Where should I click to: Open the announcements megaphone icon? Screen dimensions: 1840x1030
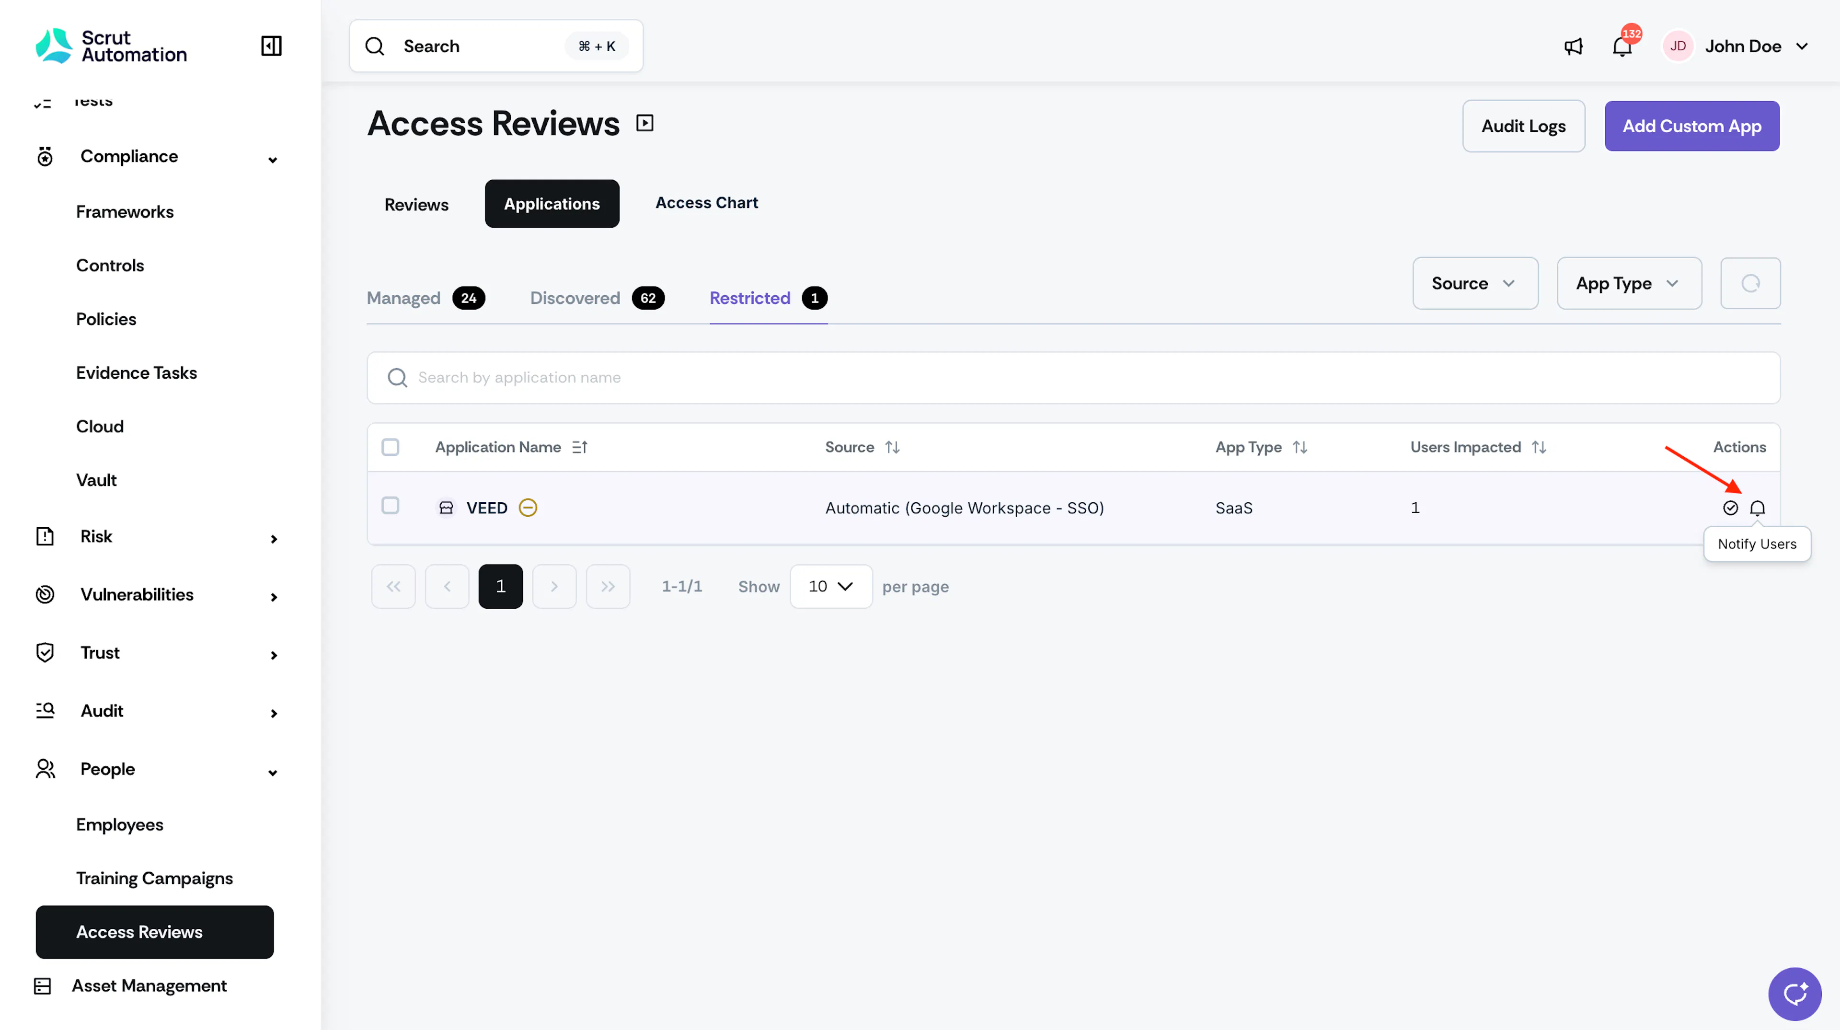click(x=1574, y=46)
